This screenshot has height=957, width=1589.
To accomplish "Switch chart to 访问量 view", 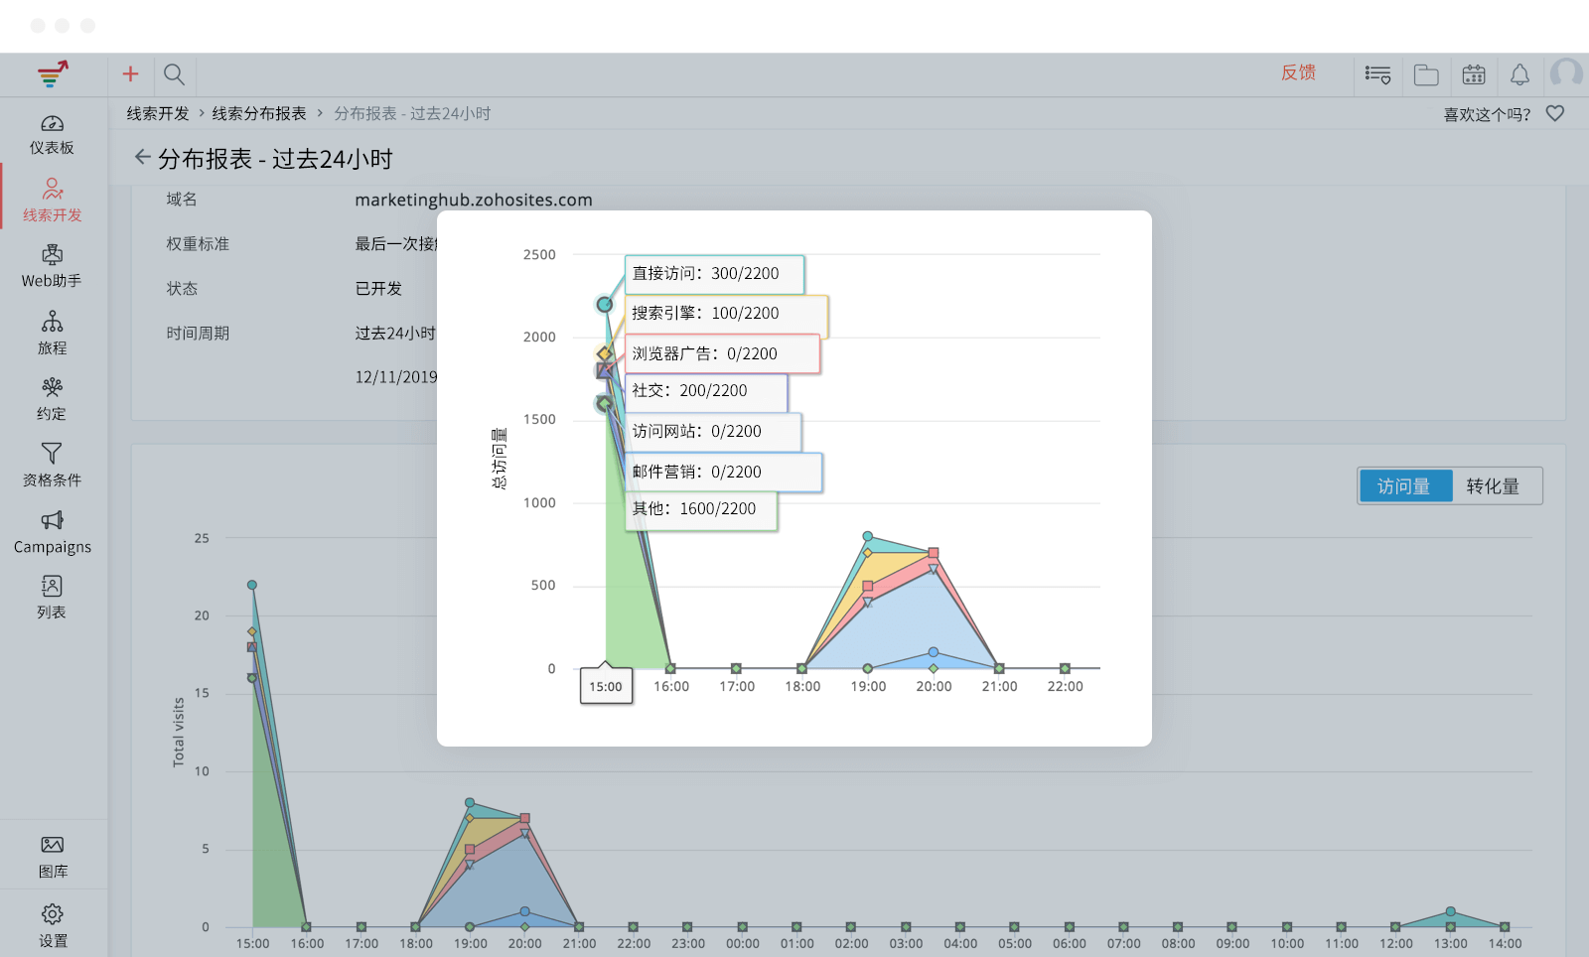I will coord(1404,486).
